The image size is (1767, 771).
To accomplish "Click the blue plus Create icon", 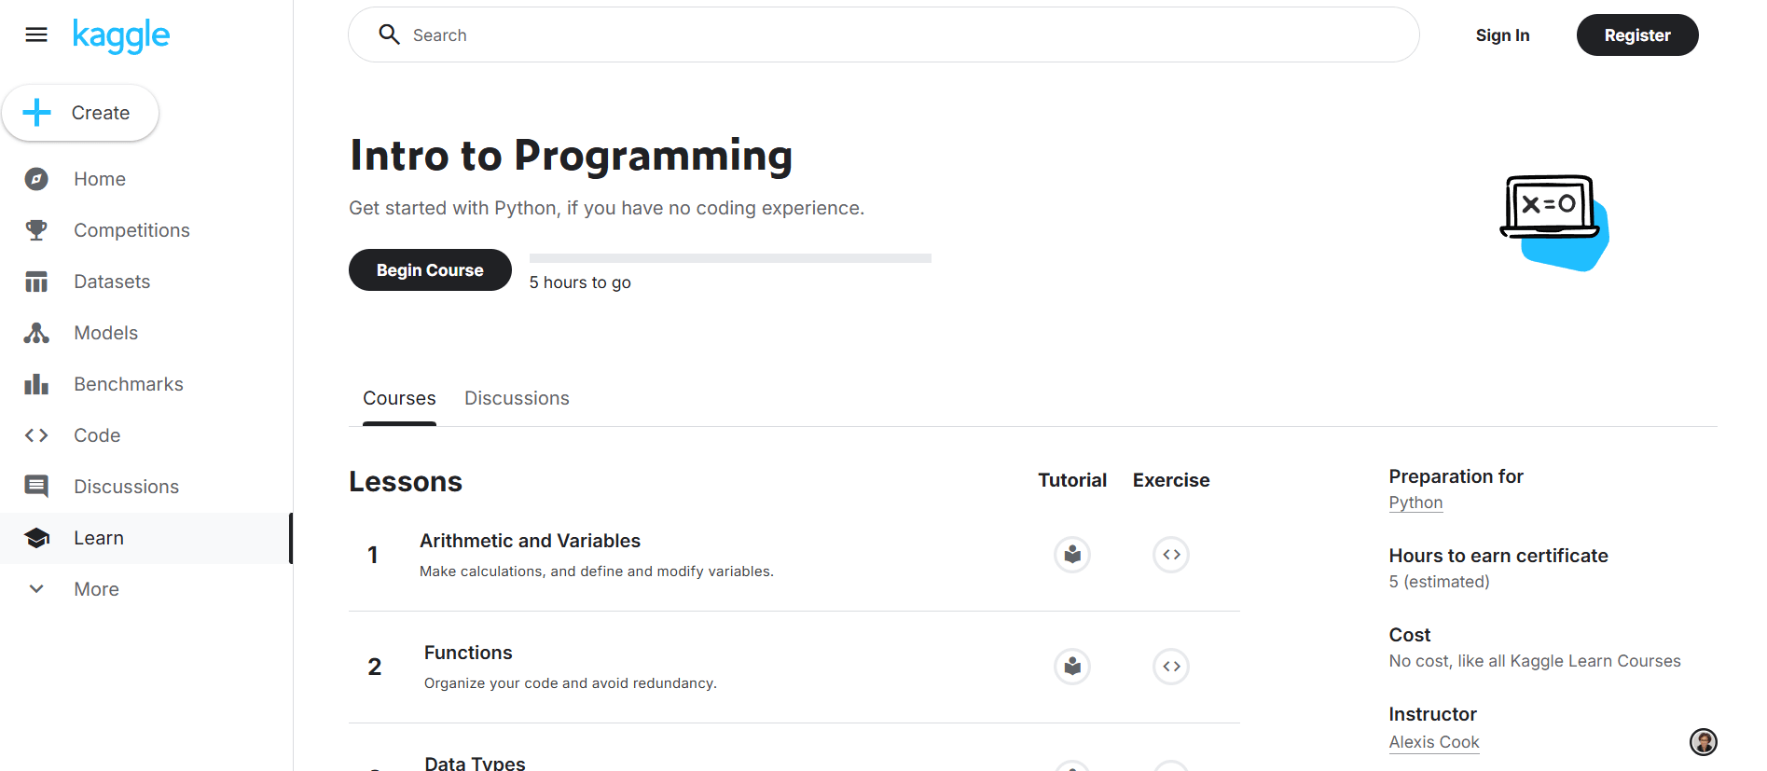I will tap(37, 113).
